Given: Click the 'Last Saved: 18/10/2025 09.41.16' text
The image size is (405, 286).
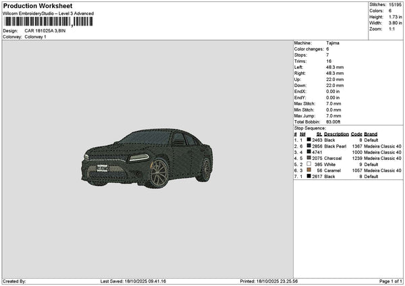Looking at the screenshot, I should (133, 281).
